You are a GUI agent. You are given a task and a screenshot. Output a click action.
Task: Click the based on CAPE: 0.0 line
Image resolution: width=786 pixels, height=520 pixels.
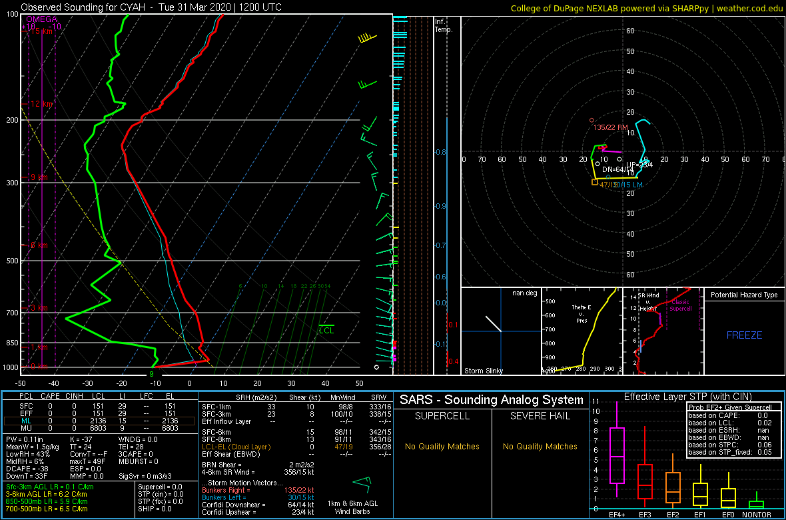point(729,415)
